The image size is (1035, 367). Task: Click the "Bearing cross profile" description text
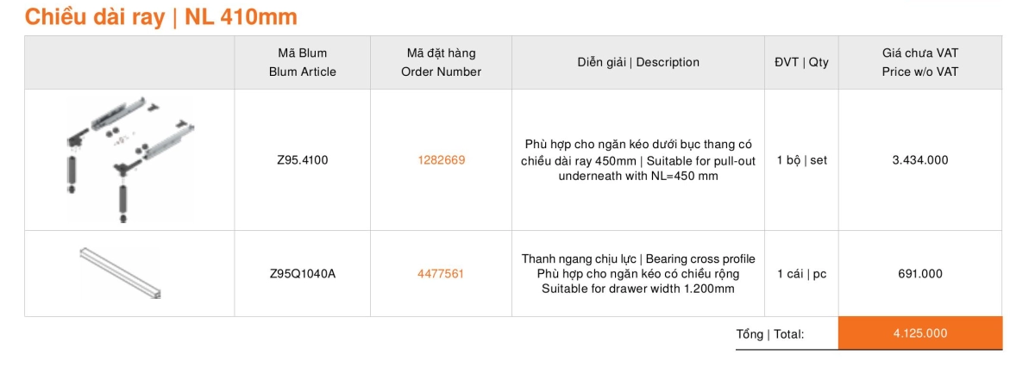tap(699, 258)
